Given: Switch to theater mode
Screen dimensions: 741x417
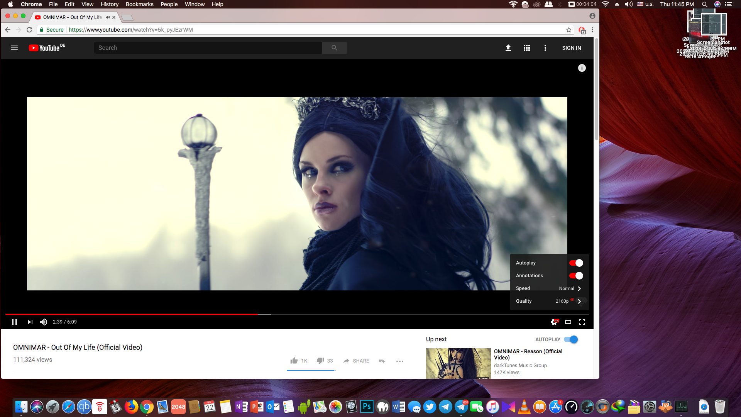Looking at the screenshot, I should pos(568,322).
